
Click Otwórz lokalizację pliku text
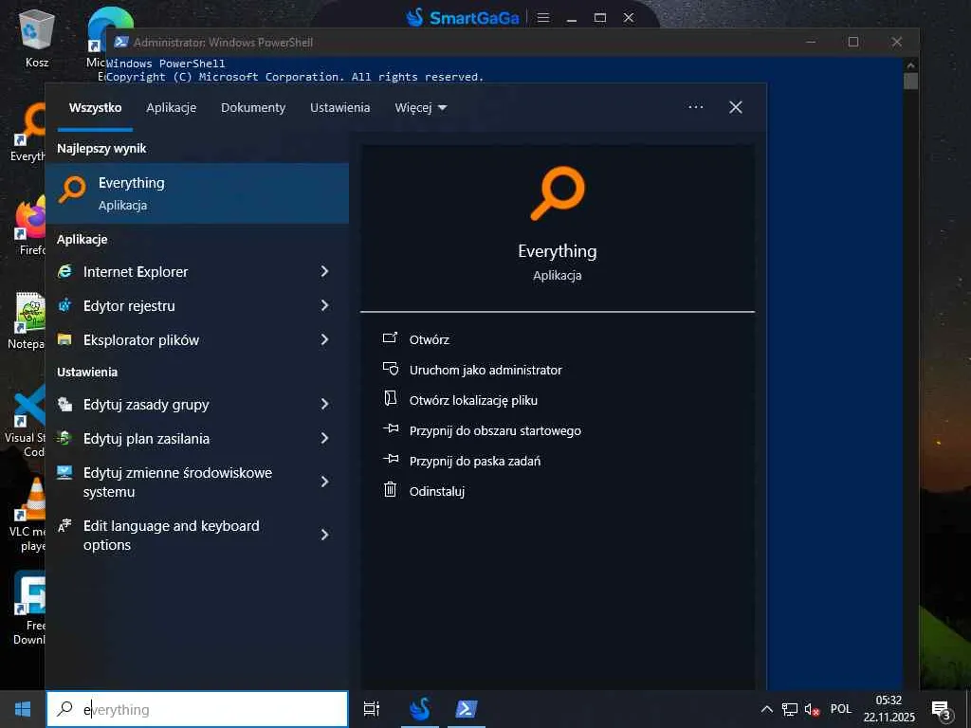pos(473,401)
